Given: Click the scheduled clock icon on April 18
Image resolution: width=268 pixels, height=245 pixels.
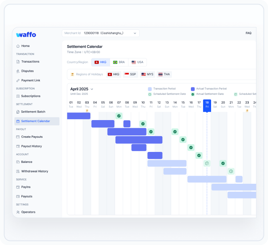Looking at the screenshot, I should (207, 164).
